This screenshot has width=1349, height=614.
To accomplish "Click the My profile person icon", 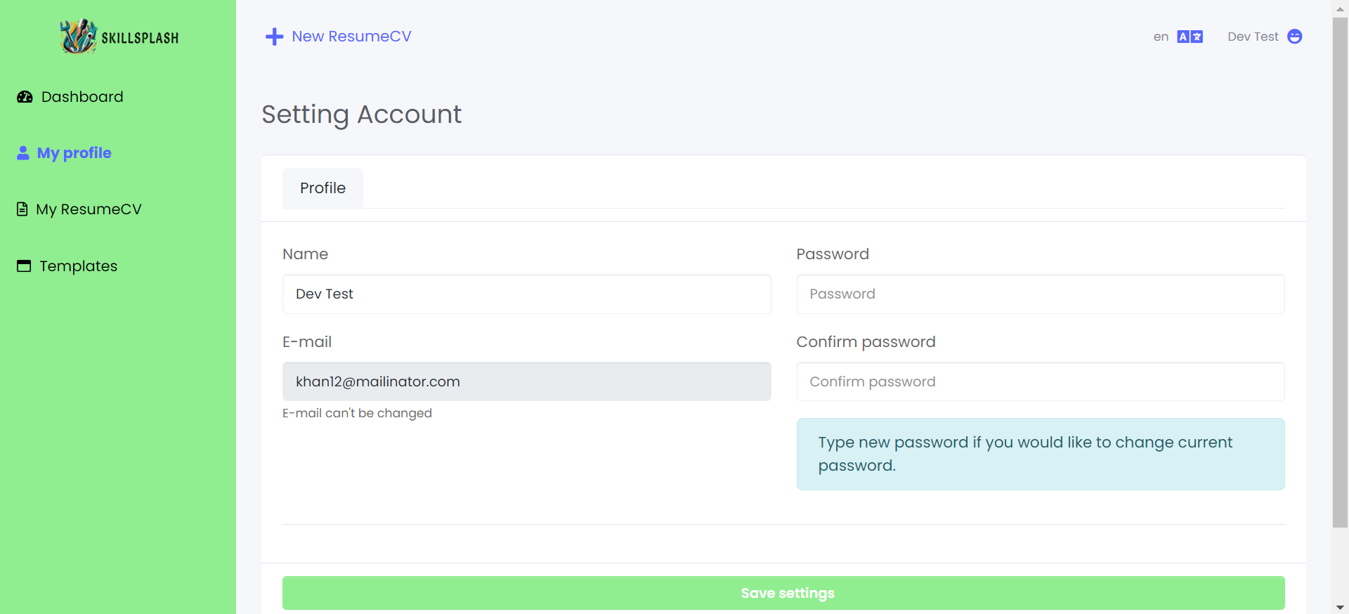I will (23, 152).
